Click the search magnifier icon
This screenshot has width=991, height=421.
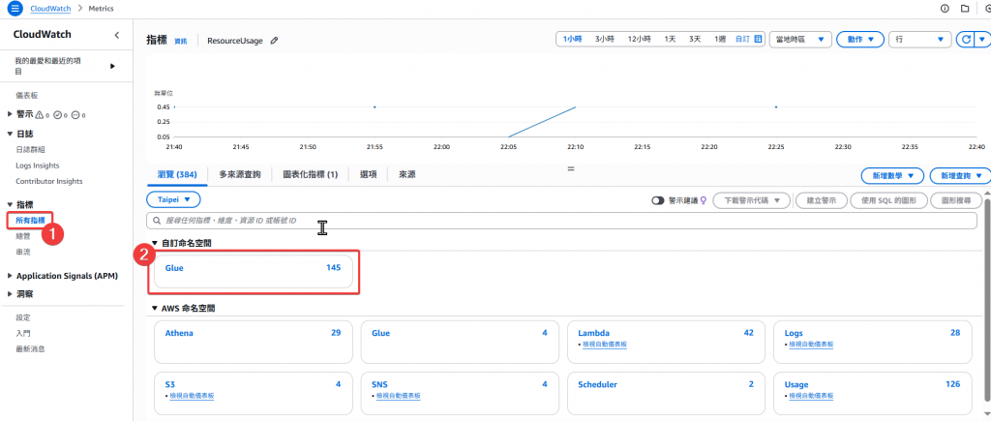point(156,221)
